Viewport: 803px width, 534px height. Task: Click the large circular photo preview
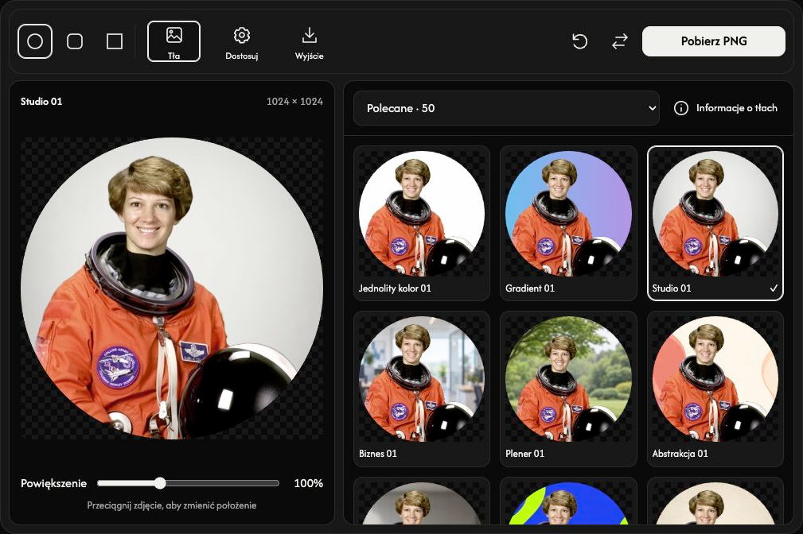click(172, 288)
